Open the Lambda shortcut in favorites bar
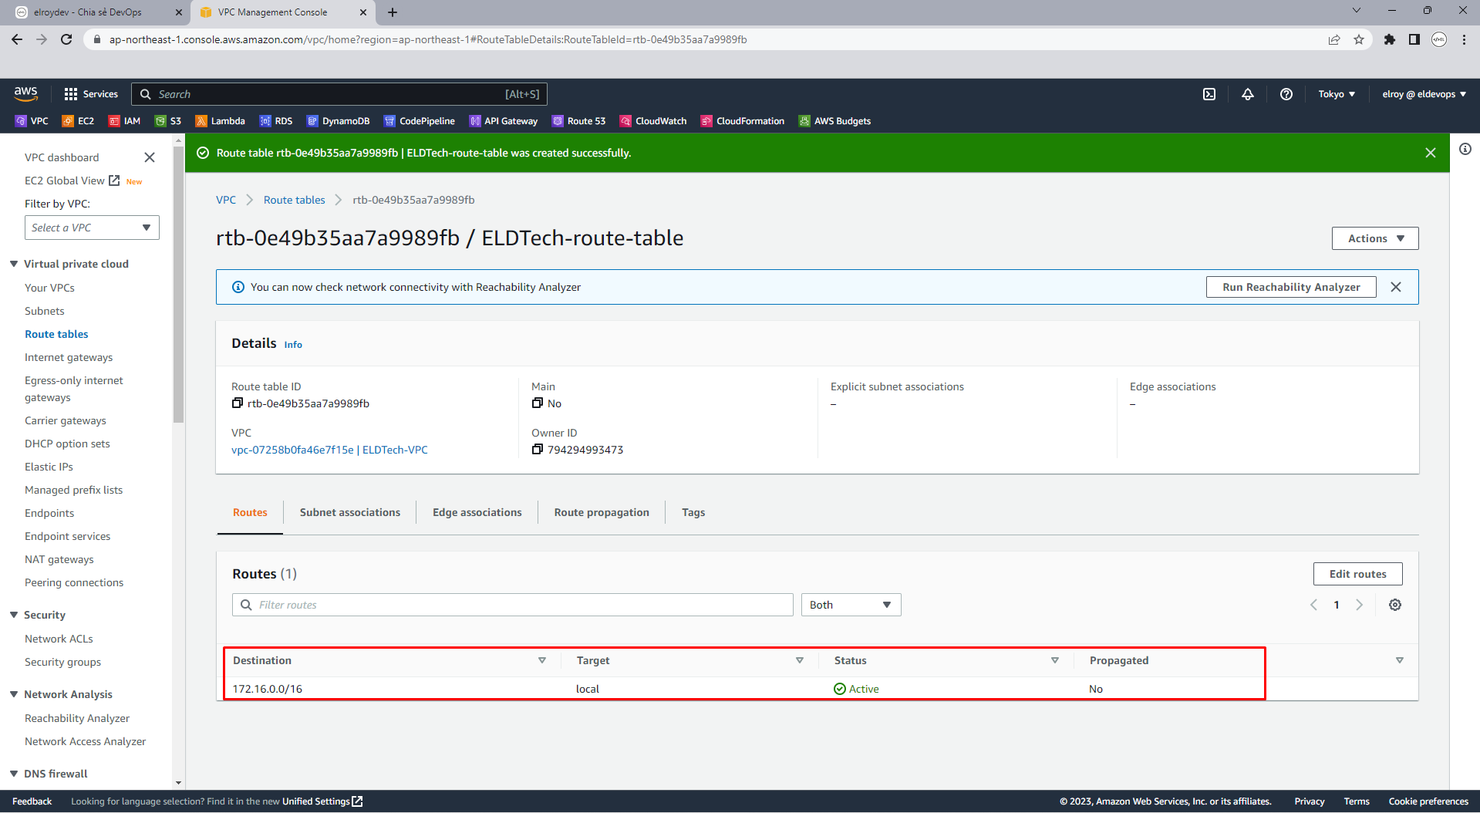This screenshot has height=813, width=1480. 220,121
